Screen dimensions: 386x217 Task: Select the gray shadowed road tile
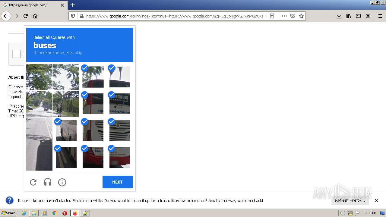[x=39, y=157]
